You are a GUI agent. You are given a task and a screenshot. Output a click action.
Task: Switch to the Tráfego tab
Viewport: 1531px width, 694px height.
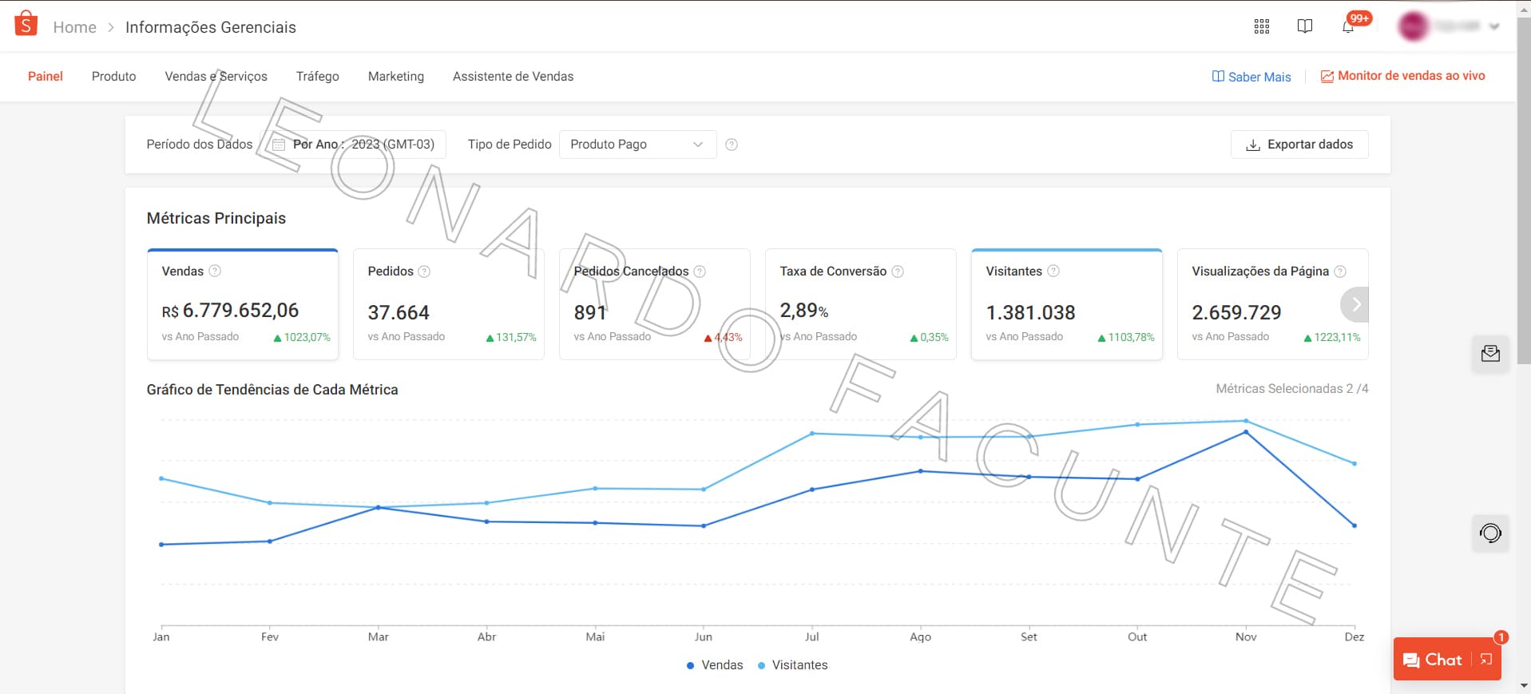pyautogui.click(x=317, y=77)
